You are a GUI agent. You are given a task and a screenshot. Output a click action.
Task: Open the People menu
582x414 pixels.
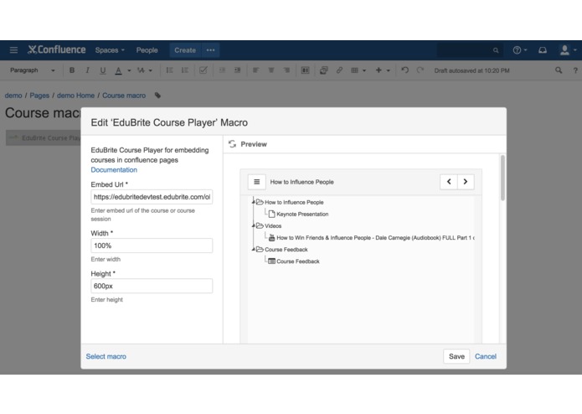point(147,50)
